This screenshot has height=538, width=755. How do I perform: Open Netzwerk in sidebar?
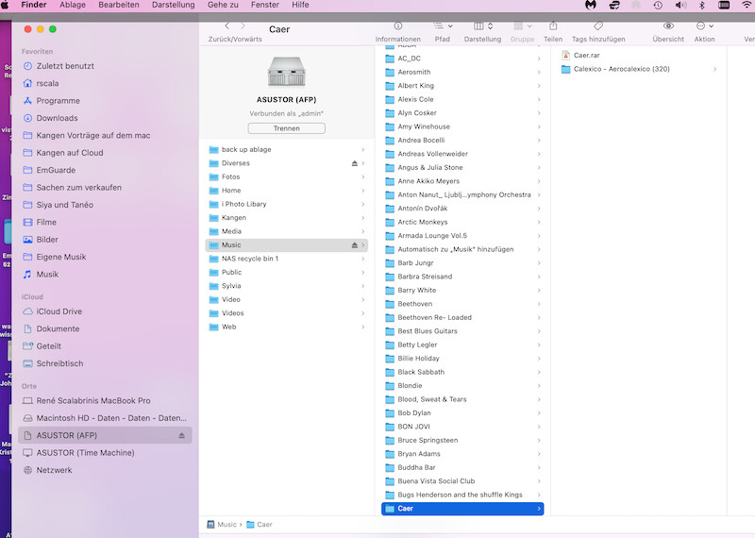[54, 470]
